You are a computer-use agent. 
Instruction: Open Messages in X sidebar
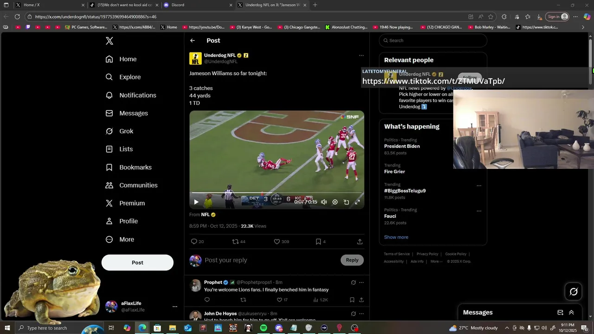(x=127, y=113)
